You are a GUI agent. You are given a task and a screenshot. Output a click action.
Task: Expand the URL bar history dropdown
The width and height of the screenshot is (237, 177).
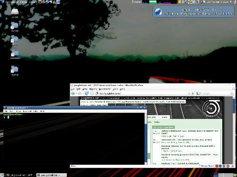click(189, 93)
